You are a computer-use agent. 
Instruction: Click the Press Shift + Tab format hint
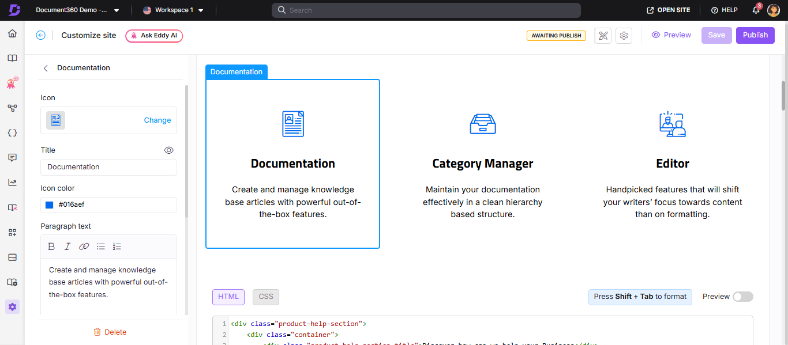[x=640, y=297]
